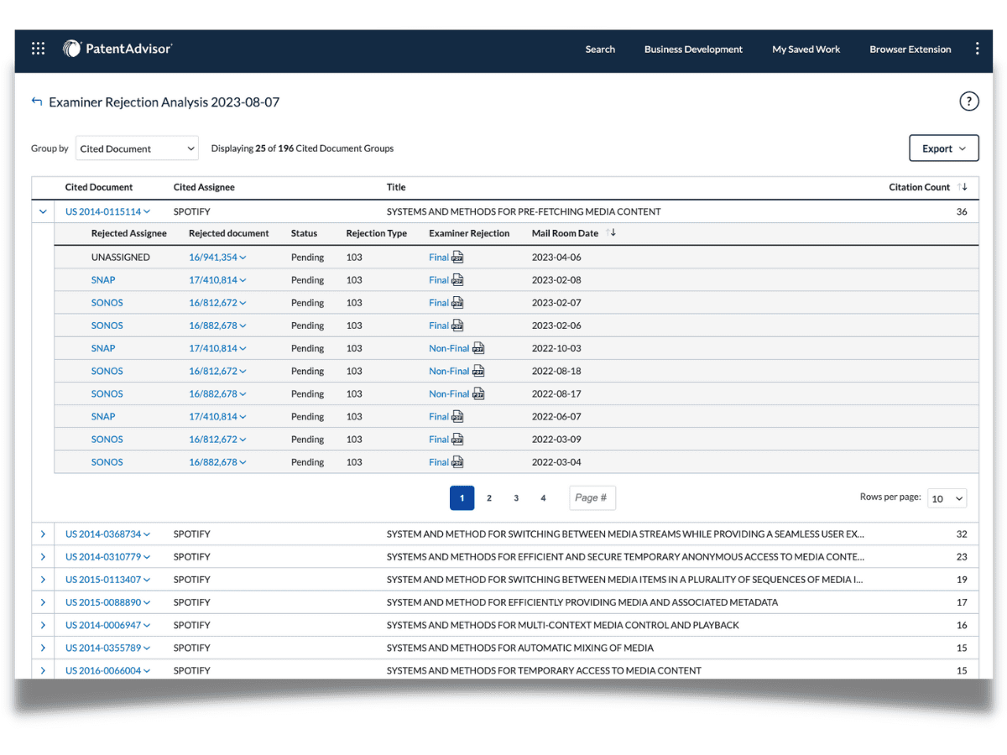Go to page 3 of results
Screen dimensions: 1007x755
click(516, 498)
